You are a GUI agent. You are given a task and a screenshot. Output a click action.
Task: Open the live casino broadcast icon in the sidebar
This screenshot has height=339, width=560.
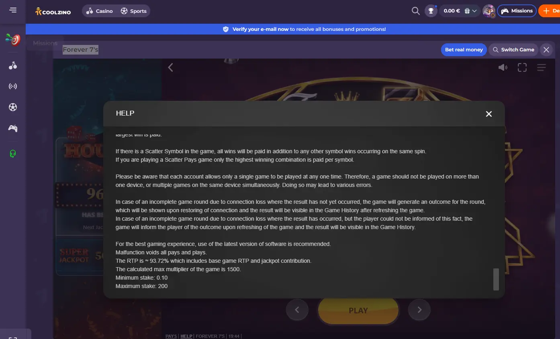(13, 86)
